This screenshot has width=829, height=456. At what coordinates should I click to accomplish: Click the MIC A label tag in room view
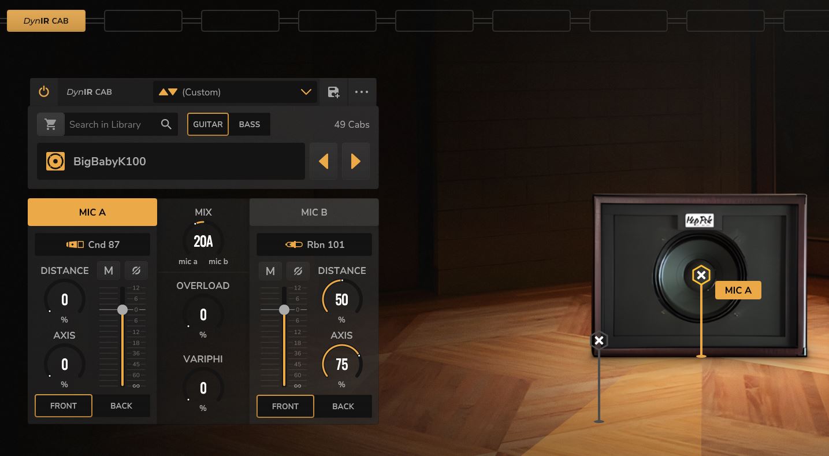click(738, 290)
